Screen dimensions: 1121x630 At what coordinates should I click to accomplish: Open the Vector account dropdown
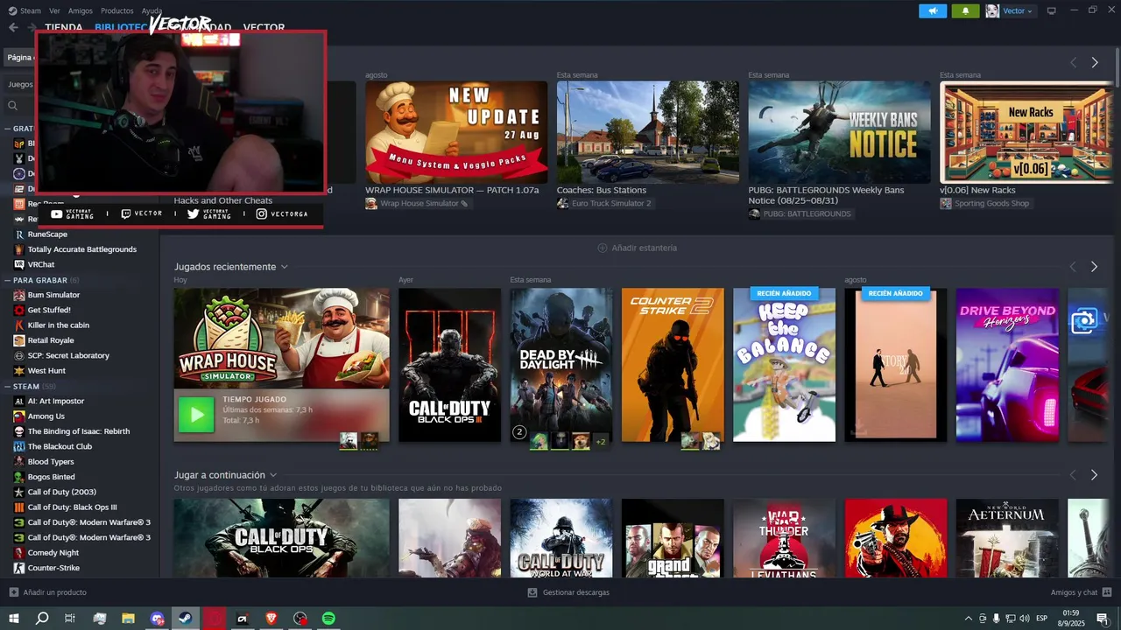point(1018,10)
